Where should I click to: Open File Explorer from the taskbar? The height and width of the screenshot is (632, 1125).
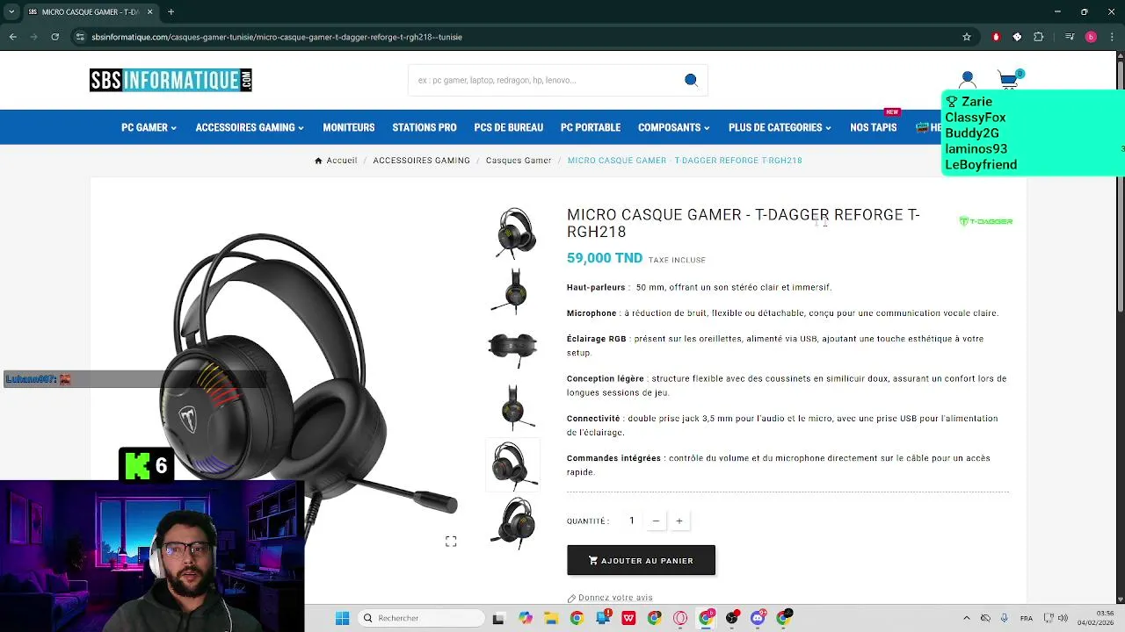click(x=551, y=618)
